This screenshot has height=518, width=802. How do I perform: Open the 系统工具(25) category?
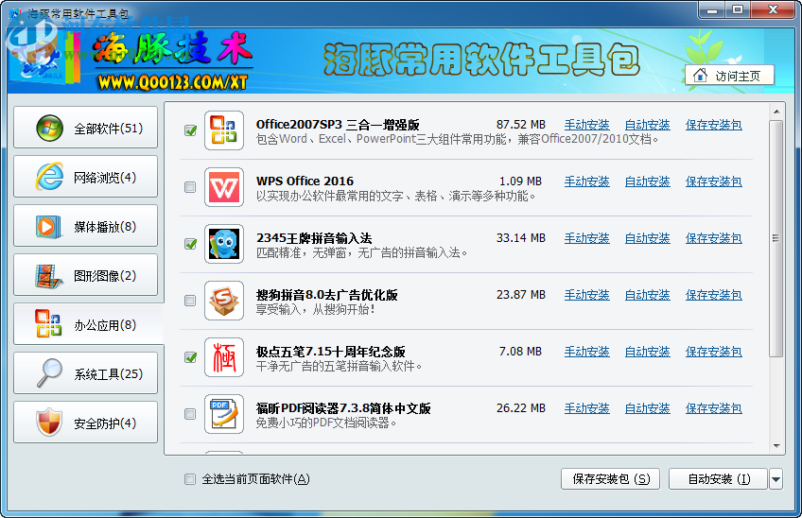85,373
